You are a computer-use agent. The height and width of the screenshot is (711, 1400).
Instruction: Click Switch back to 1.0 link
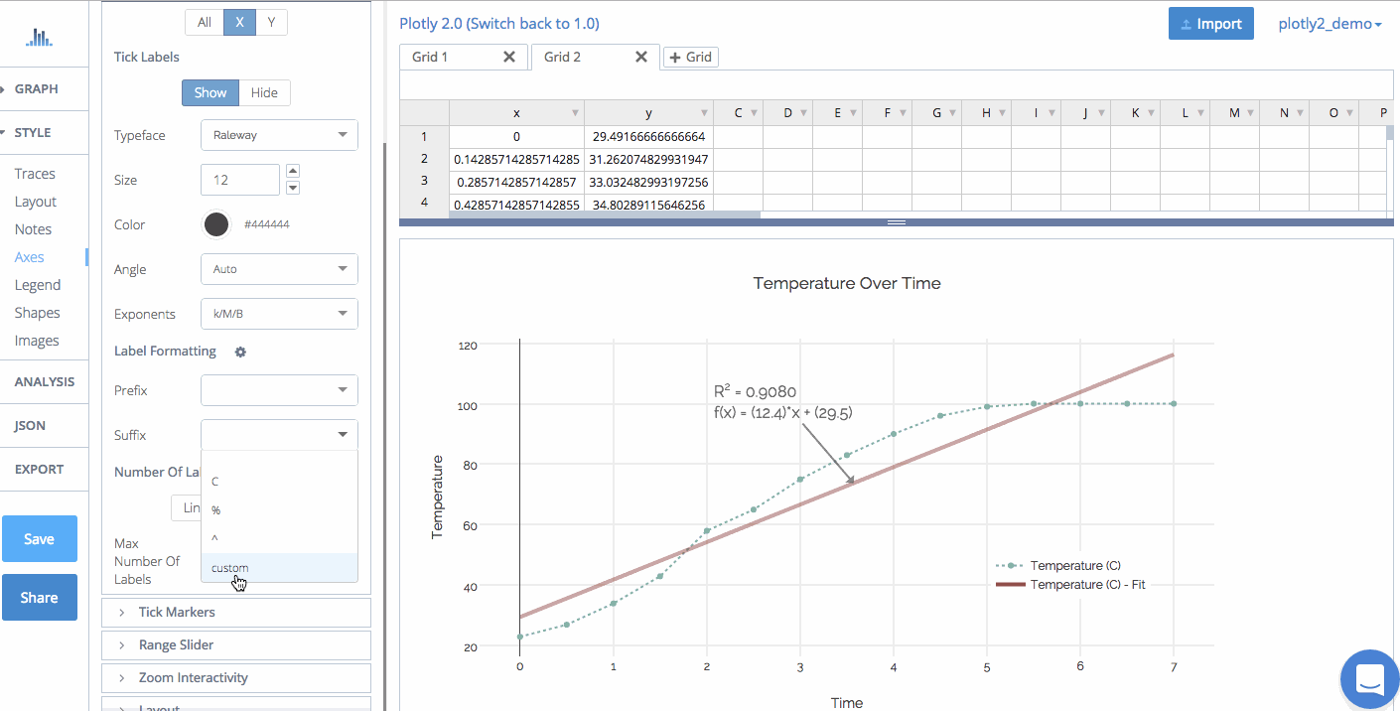(498, 24)
